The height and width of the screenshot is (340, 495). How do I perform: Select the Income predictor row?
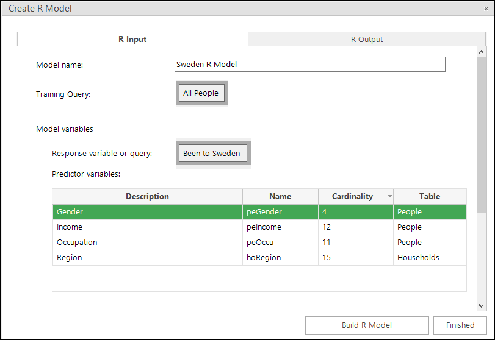[259, 227]
